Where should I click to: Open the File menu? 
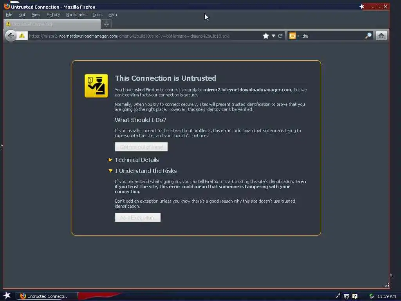pyautogui.click(x=9, y=15)
